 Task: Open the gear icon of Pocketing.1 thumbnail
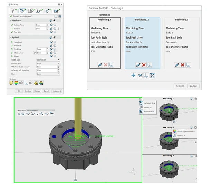pos(196,99)
